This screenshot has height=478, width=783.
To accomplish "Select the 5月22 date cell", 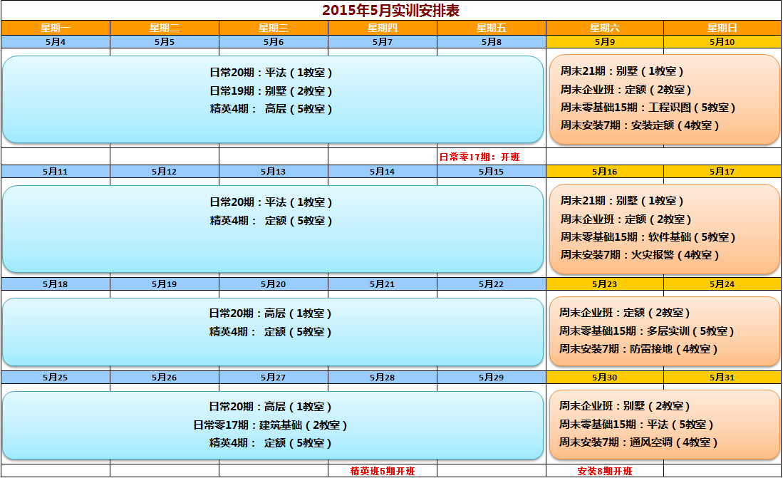I will click(x=491, y=284).
